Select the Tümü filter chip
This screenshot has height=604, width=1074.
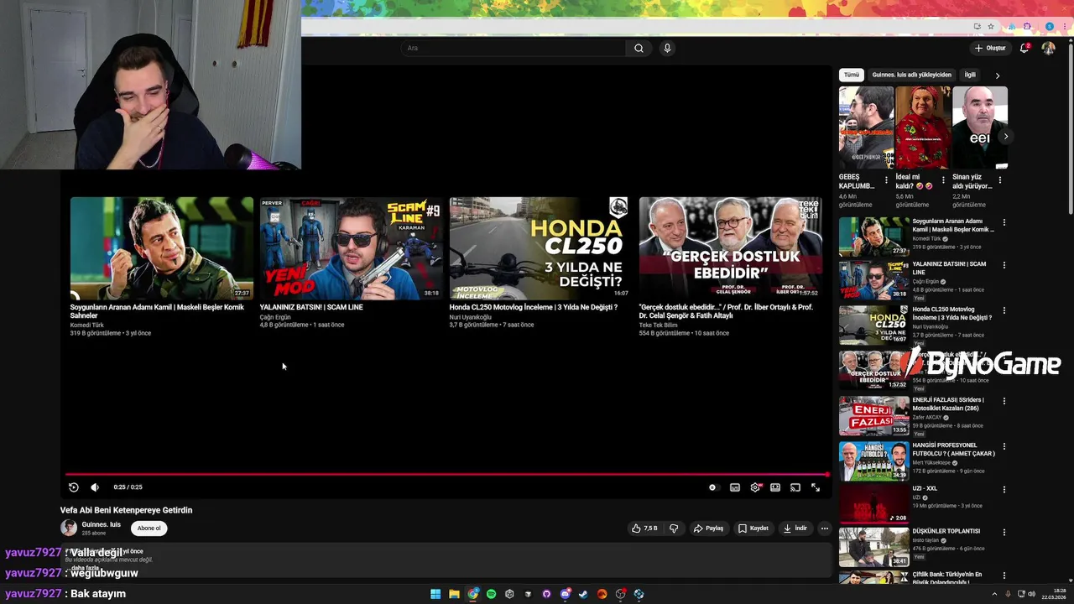(852, 75)
